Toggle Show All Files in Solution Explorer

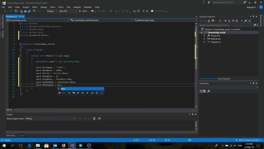point(237,21)
